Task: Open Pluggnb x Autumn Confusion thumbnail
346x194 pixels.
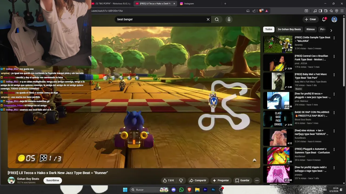Action: pyautogui.click(x=278, y=155)
